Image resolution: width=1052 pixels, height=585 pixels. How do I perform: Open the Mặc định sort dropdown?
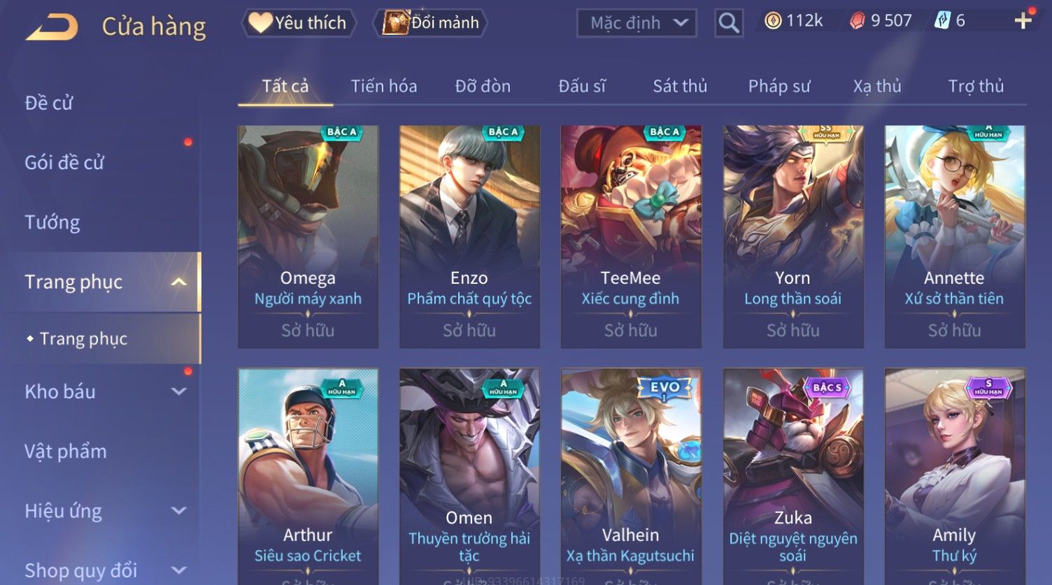click(x=637, y=23)
